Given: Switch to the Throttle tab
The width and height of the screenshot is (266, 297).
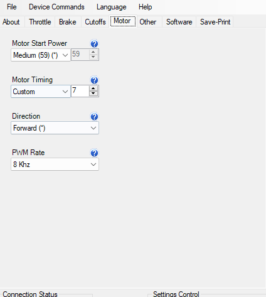Looking at the screenshot, I should pyautogui.click(x=40, y=22).
